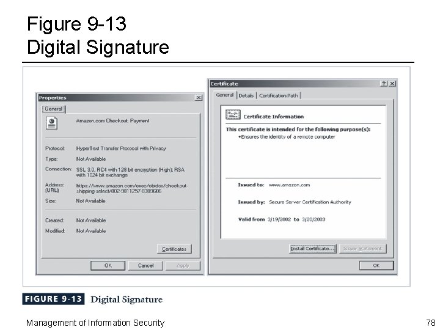Click the Size value 'Not Available'
This screenshot has height=330, width=440.
(x=90, y=200)
